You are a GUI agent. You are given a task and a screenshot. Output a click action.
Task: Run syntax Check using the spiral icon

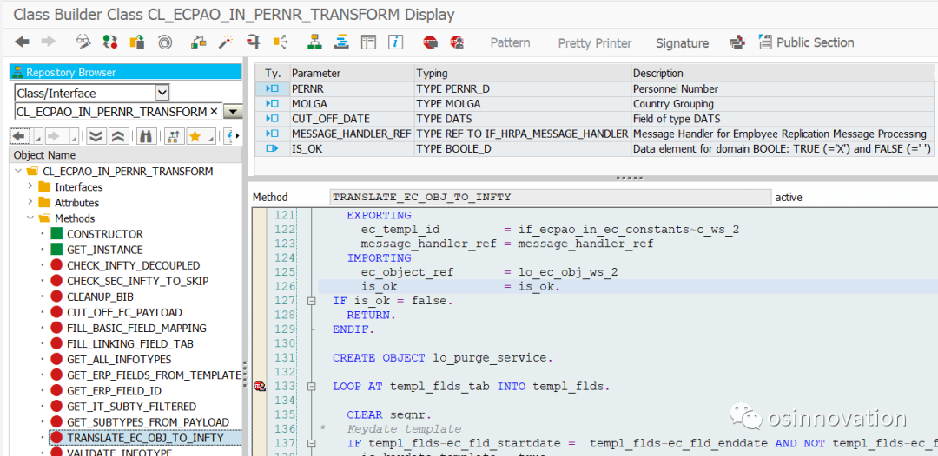click(165, 42)
